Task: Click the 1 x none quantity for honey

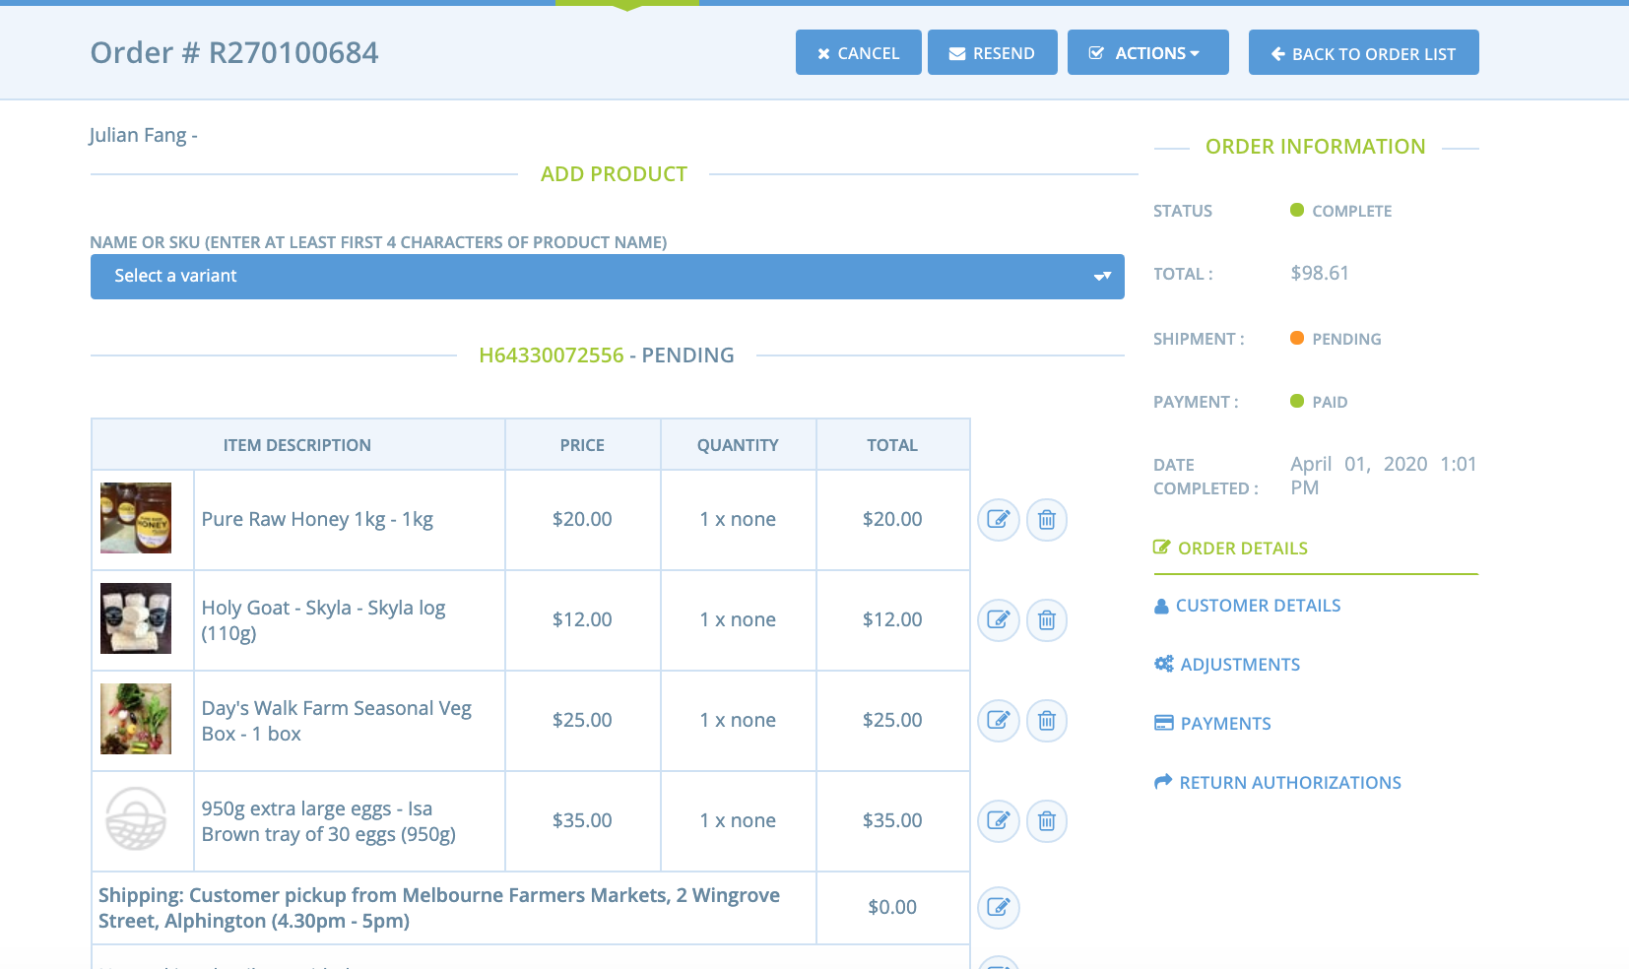Action: tap(738, 519)
